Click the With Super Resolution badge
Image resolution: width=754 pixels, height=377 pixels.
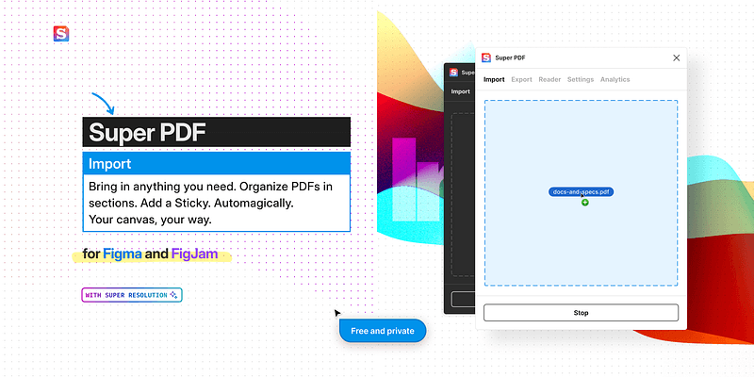coord(132,295)
